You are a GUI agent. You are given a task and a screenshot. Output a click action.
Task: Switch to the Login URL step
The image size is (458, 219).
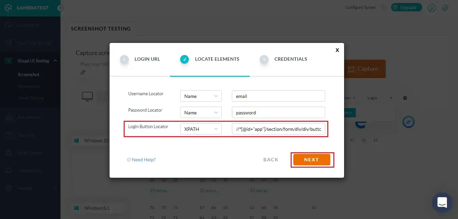click(147, 59)
